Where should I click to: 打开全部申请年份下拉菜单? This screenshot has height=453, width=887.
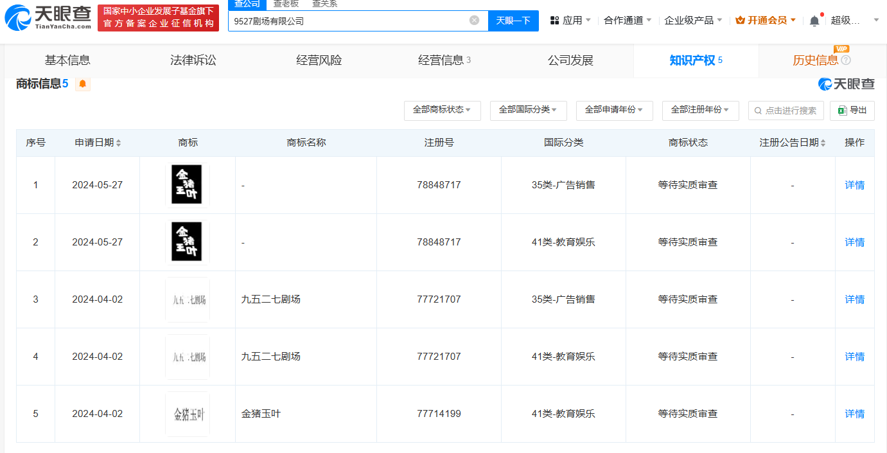point(614,111)
